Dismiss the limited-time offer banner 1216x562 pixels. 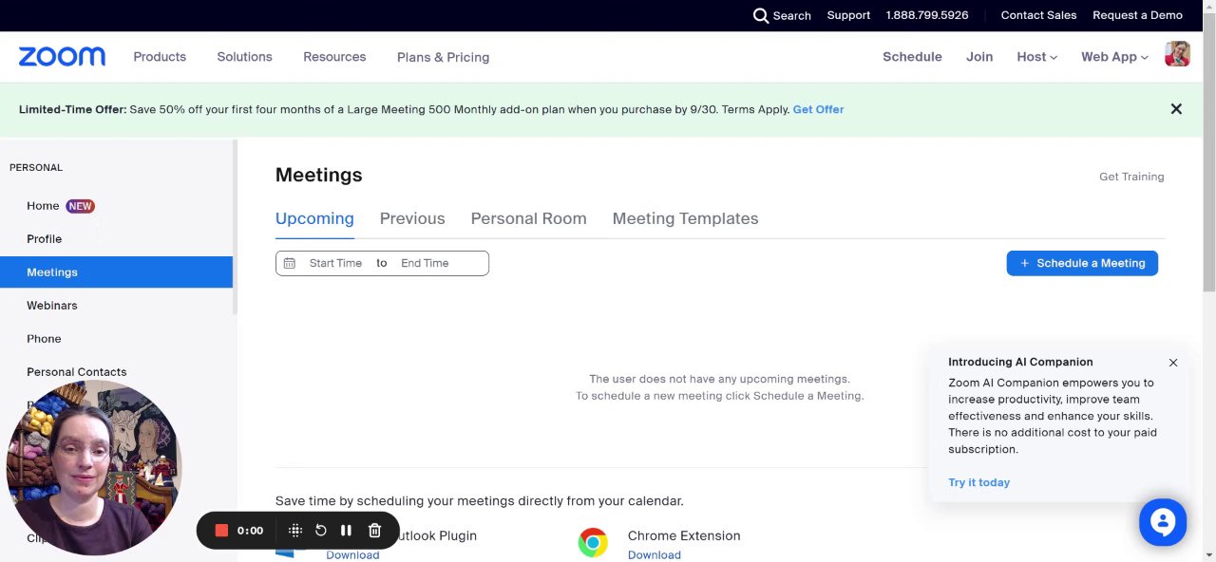click(x=1176, y=109)
